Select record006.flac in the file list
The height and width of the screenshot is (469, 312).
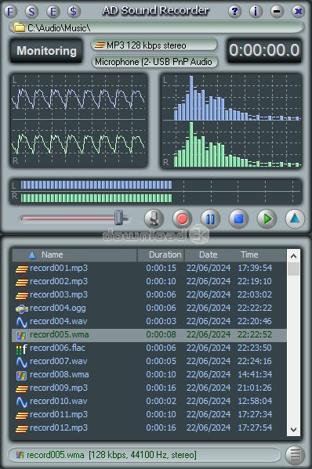tap(149, 348)
